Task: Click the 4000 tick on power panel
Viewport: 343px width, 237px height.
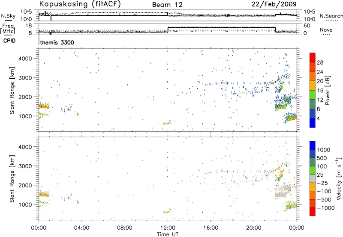Action: click(x=26, y=59)
